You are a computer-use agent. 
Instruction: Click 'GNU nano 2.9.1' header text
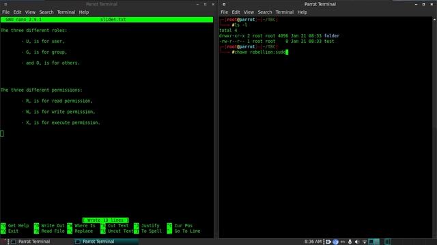(23, 20)
